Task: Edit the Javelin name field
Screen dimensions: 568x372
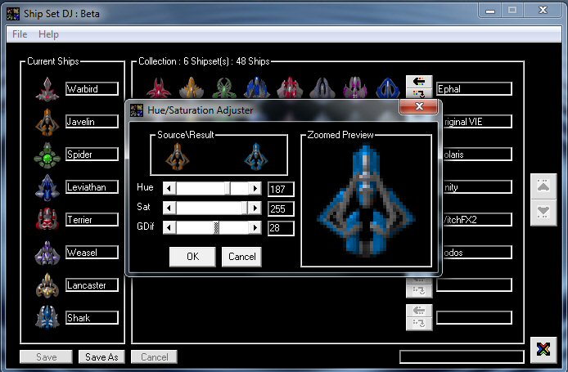Action: (x=92, y=122)
